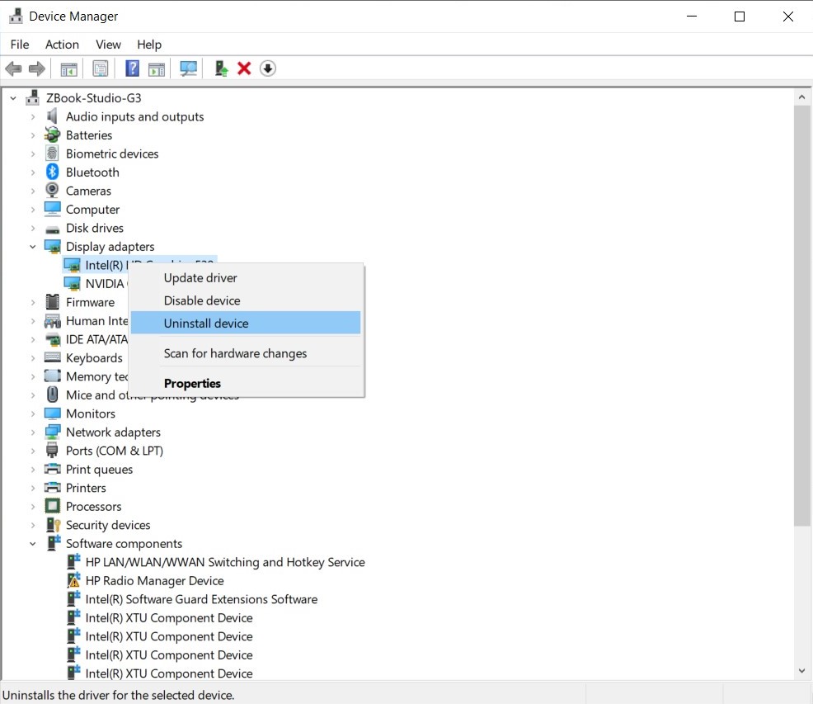Image resolution: width=813 pixels, height=704 pixels.
Task: Expand the Network adapters category
Action: 33,432
